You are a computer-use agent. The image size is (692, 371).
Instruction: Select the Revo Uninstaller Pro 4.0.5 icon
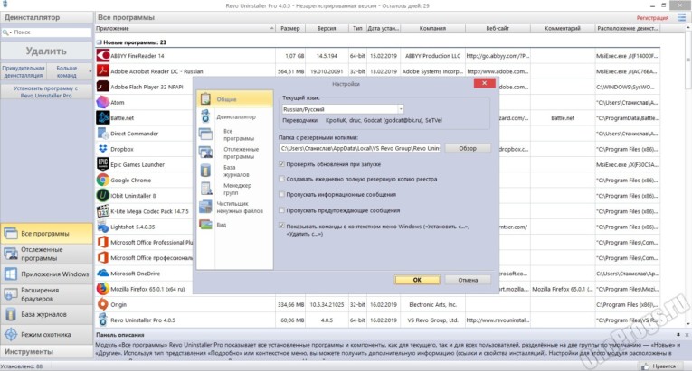(103, 320)
